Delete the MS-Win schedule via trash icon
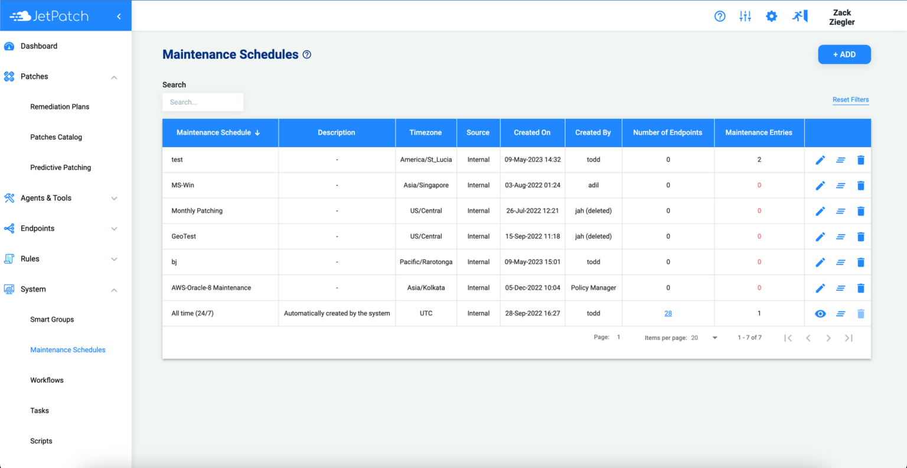Viewport: 907px width, 468px height. [861, 185]
